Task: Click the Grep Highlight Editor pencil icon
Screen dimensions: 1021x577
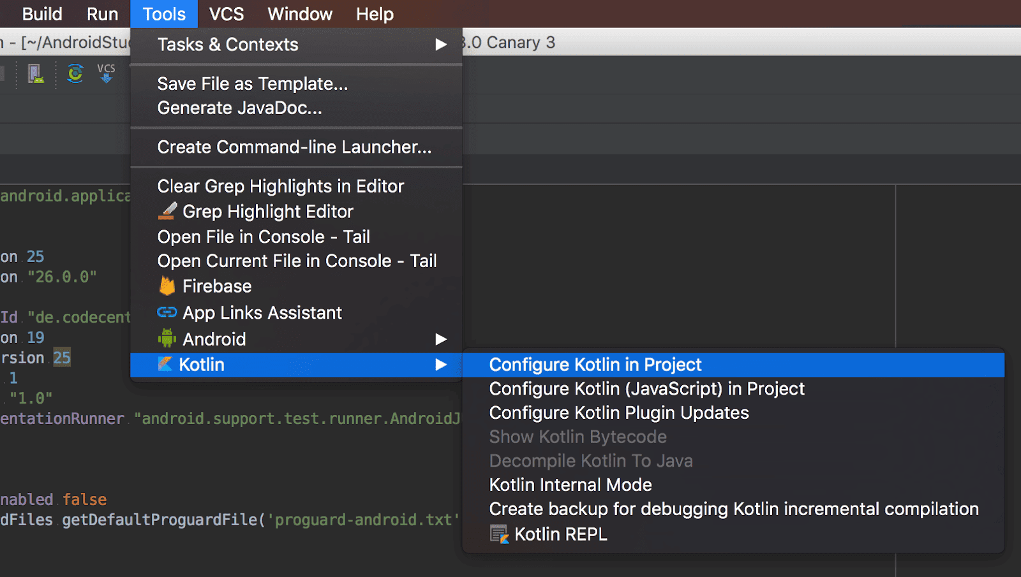Action: 167,210
